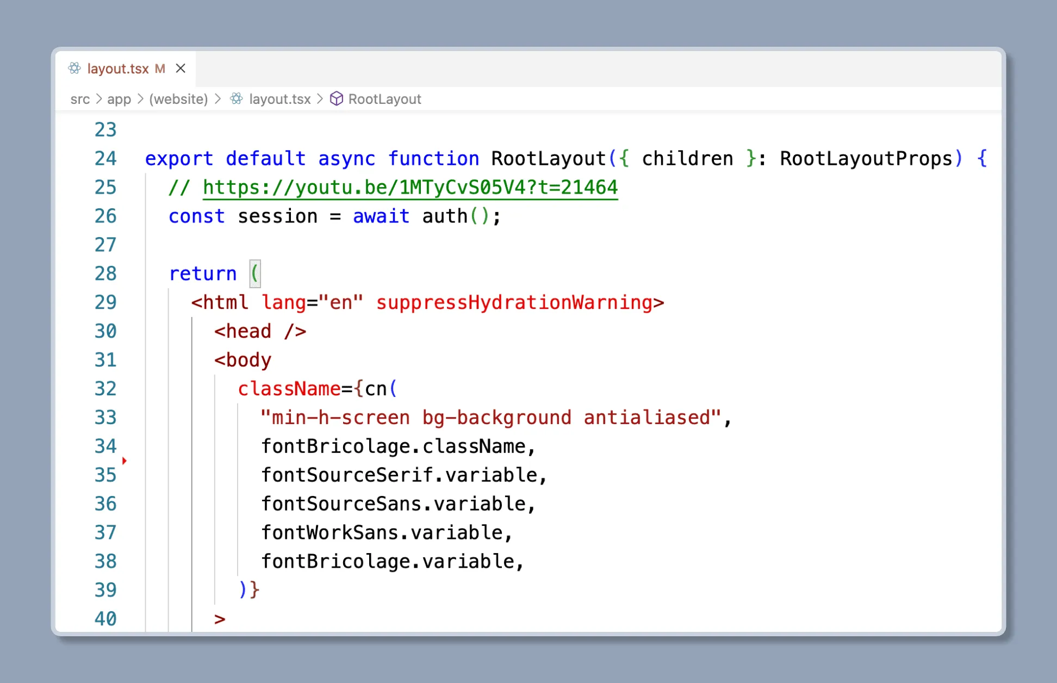
Task: Open the (website) breadcrumb folder
Action: 178,99
